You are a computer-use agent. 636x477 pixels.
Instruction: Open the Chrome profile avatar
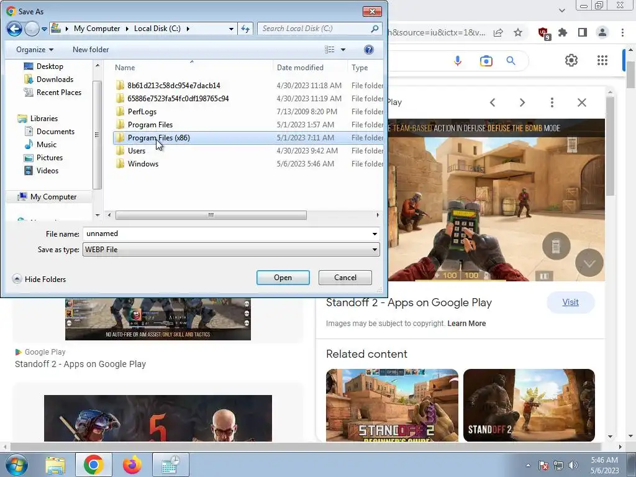tap(602, 32)
